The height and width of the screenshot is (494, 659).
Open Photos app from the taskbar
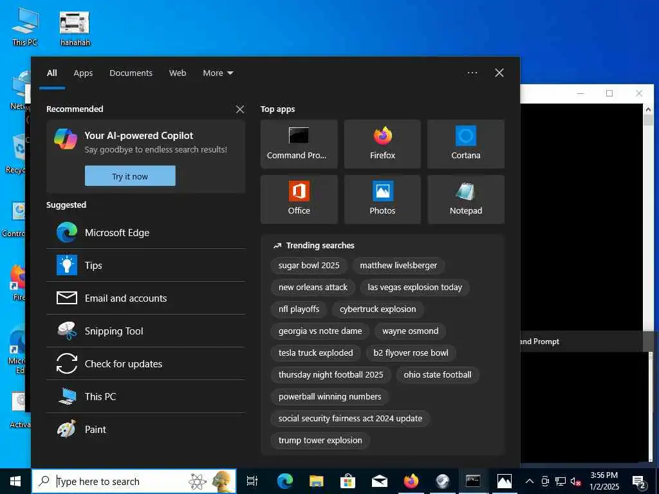pyautogui.click(x=505, y=481)
